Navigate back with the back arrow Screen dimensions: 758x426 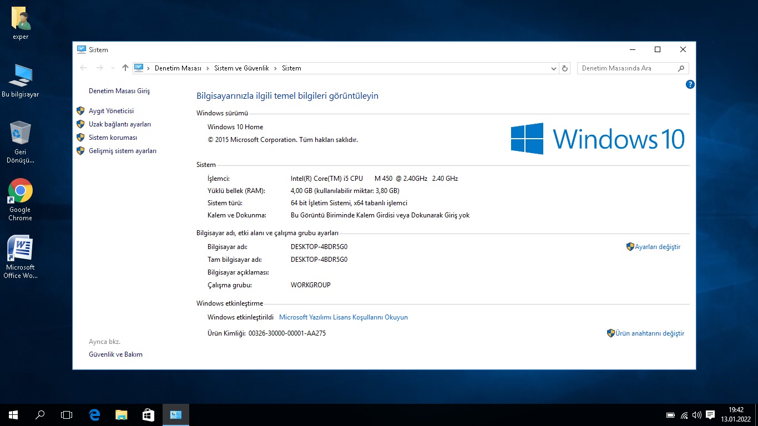83,68
